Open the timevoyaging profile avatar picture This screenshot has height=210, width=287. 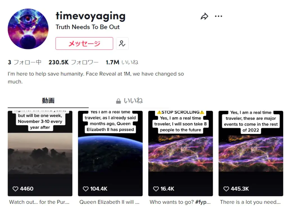coord(28,29)
